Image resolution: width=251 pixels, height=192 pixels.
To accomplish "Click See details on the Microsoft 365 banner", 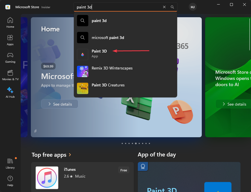I will coord(59,104).
